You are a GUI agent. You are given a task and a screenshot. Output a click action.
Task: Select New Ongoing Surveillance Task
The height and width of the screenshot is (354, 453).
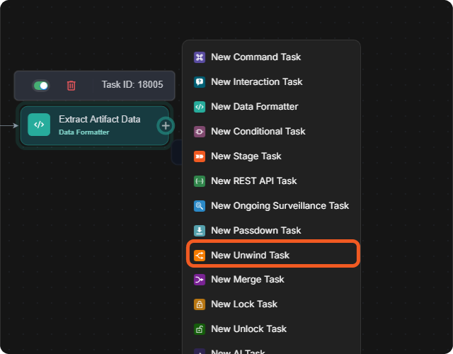coord(271,206)
